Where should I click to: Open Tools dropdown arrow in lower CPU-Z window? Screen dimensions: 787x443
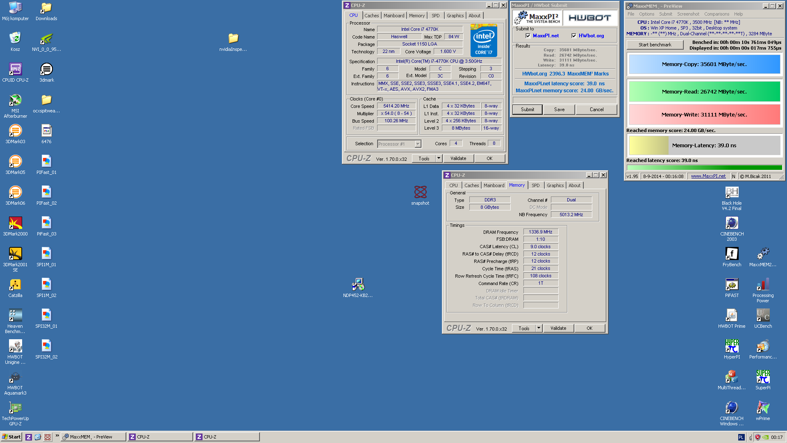[x=539, y=328]
